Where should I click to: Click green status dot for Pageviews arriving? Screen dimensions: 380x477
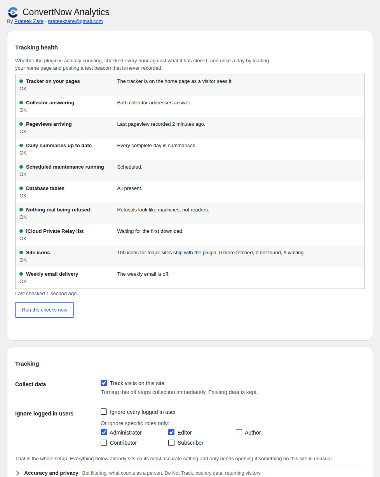tap(21, 124)
